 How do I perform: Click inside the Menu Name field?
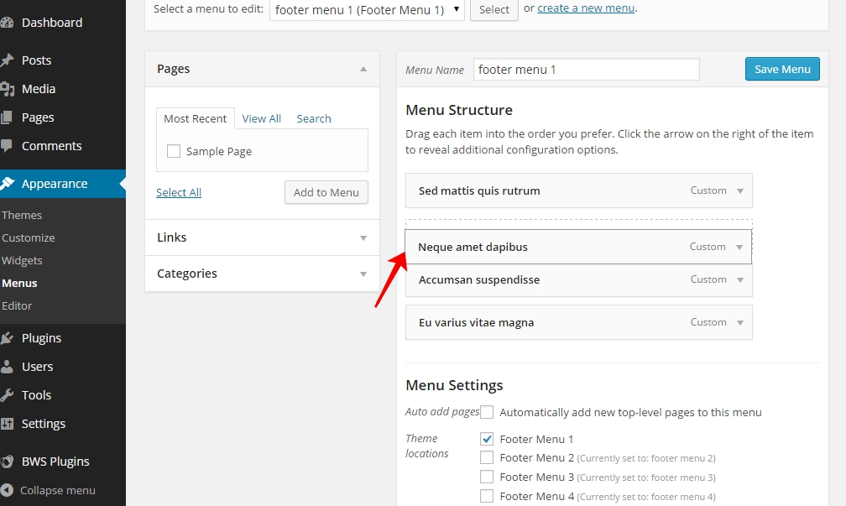coord(586,70)
